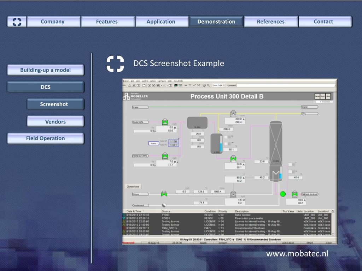This screenshot has width=362, height=271.
Task: Click the 129.9 temperature value
Action: click(x=201, y=192)
